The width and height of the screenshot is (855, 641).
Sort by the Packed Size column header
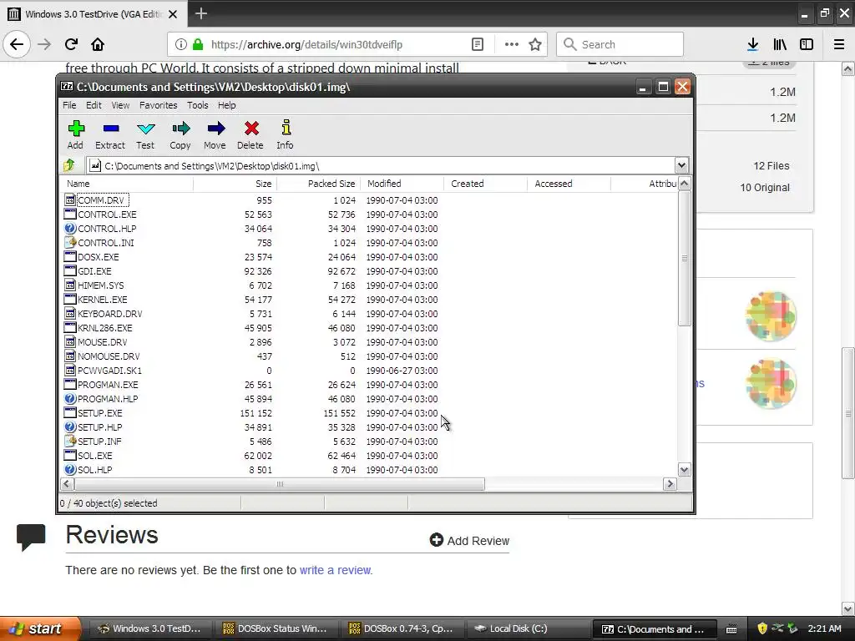[318, 184]
